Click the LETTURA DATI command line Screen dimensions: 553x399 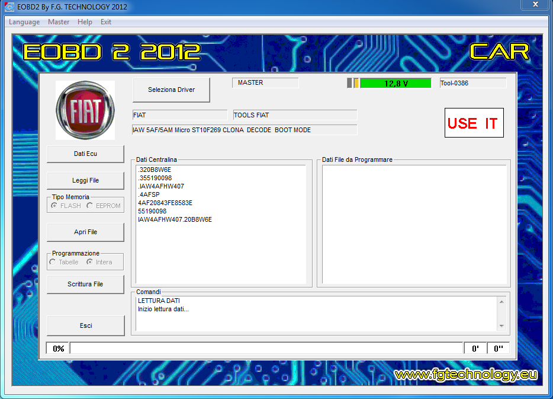click(159, 301)
